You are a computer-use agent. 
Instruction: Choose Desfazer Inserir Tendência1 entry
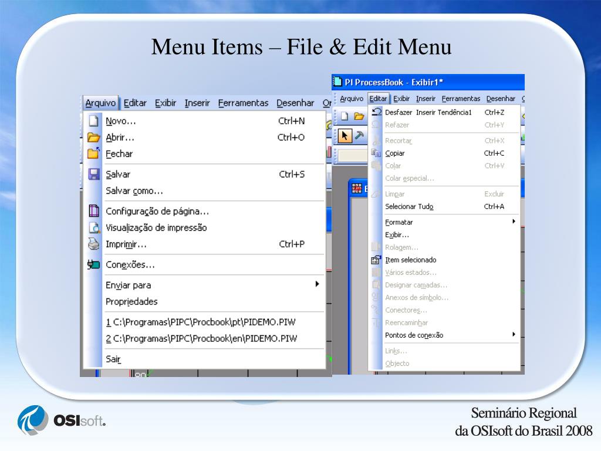444,112
